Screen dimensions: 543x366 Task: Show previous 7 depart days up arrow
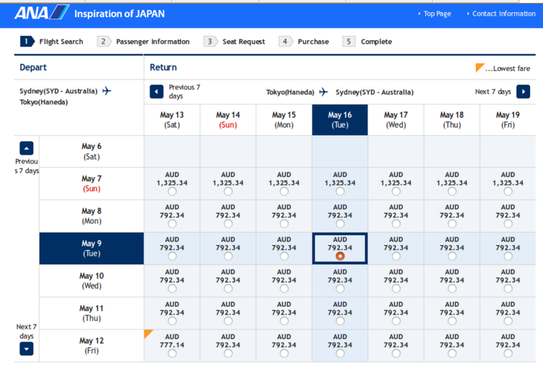27,148
